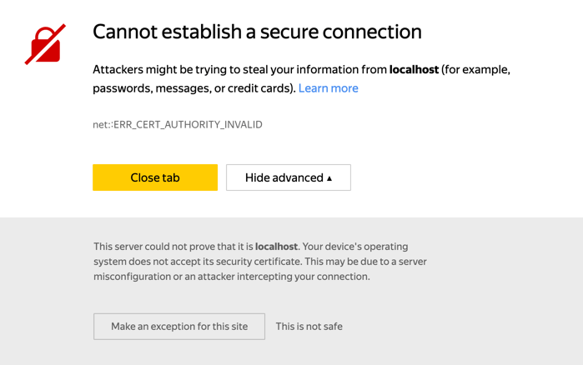Screen dimensions: 583x365
Task: Close the tab with the yellow button
Action: (x=155, y=177)
